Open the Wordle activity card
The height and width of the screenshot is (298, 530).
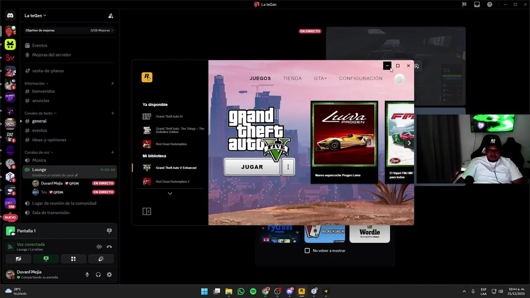[x=370, y=234]
